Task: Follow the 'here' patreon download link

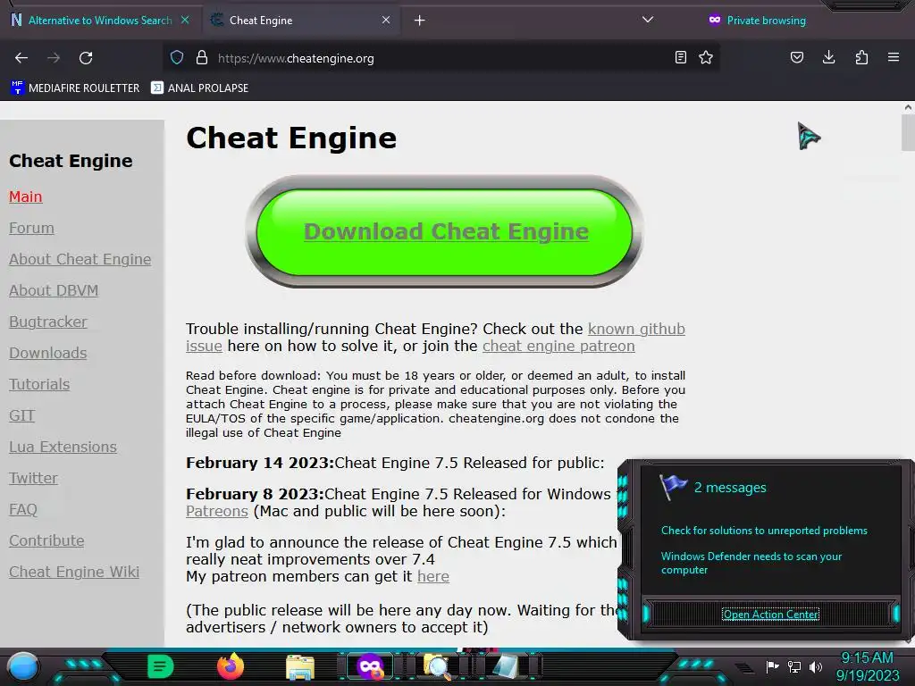Action: [x=433, y=576]
